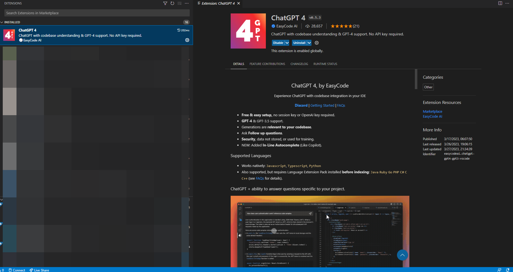513x272 pixels.
Task: Click install count cloud download icon
Action: (x=307, y=26)
